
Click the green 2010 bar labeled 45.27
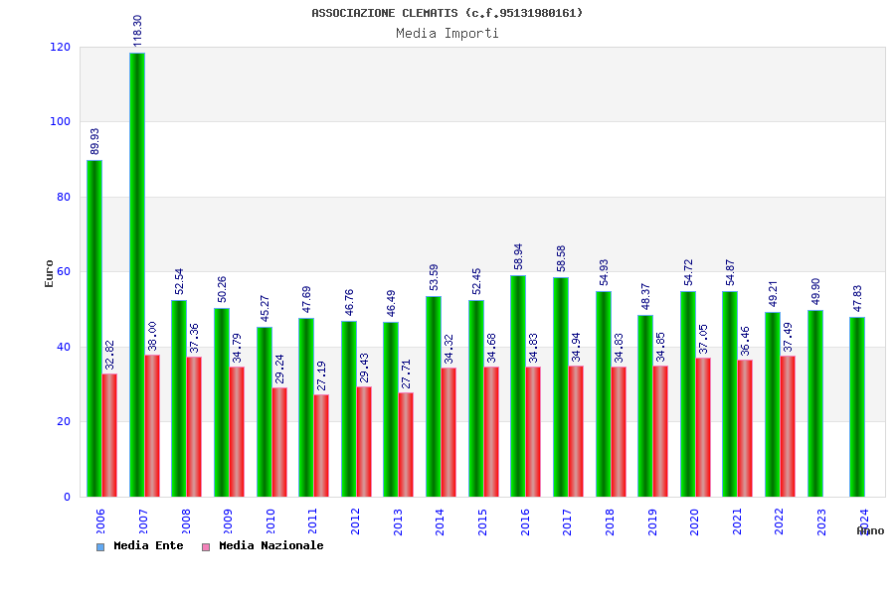265,412
